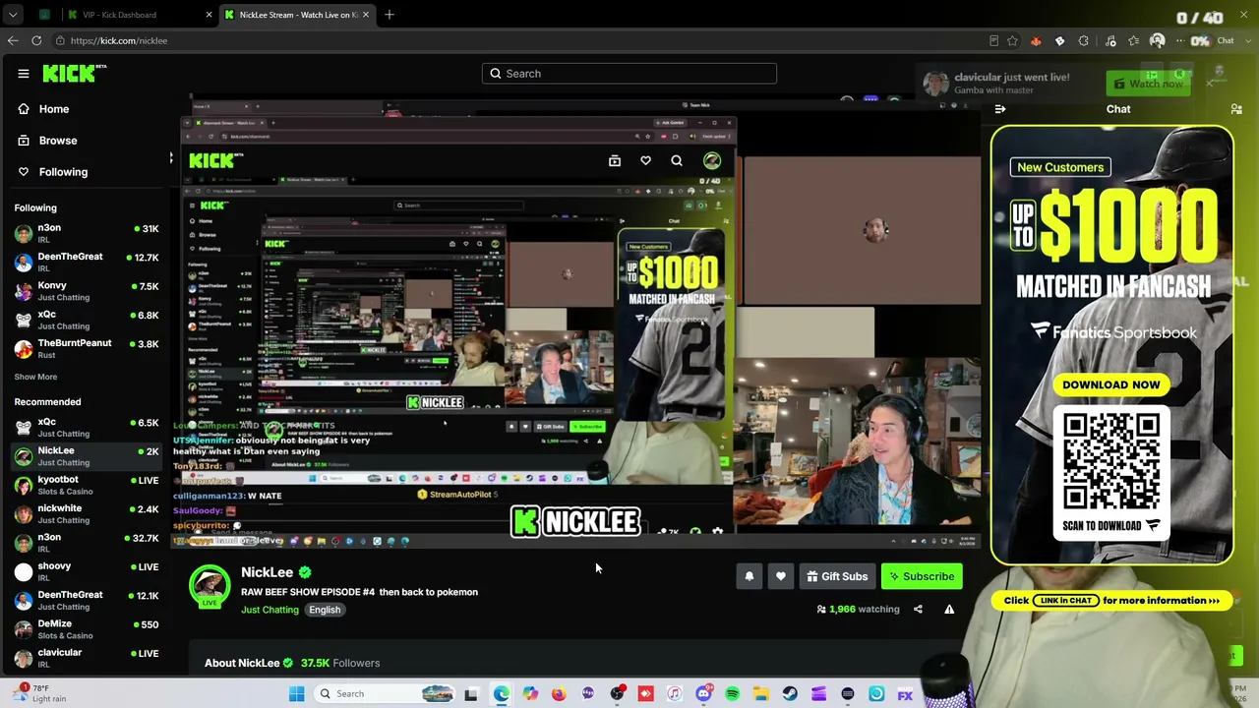Open the Just Chatting category link

tap(270, 610)
